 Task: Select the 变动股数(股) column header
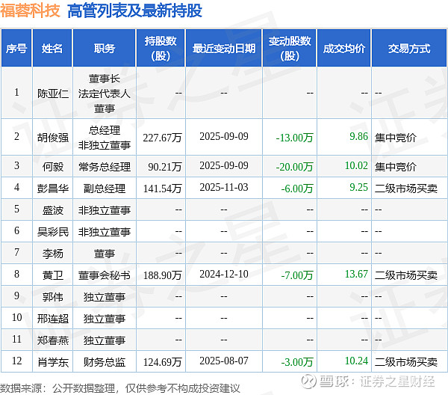[x=290, y=48]
